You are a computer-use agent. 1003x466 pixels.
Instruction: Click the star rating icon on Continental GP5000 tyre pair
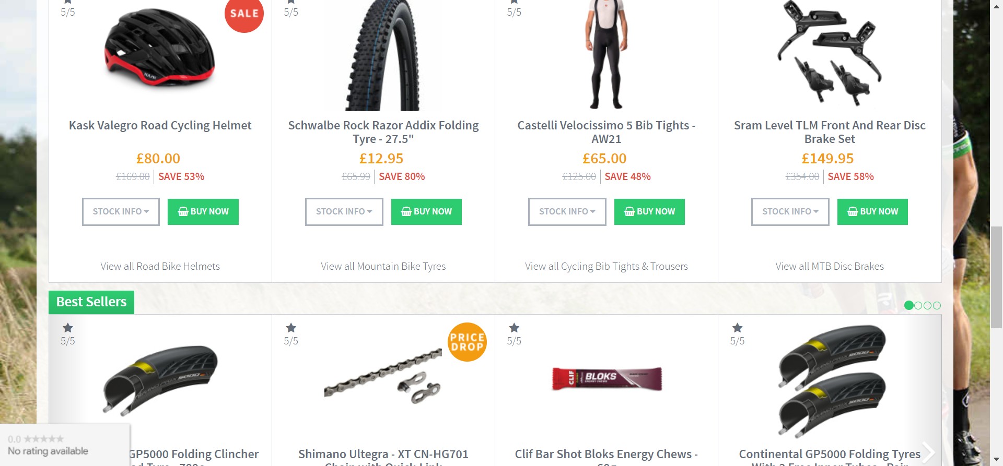737,328
